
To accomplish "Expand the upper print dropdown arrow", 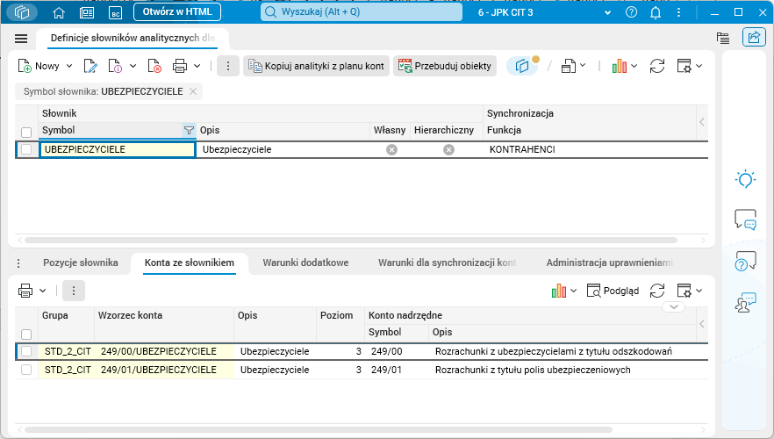I will 197,66.
